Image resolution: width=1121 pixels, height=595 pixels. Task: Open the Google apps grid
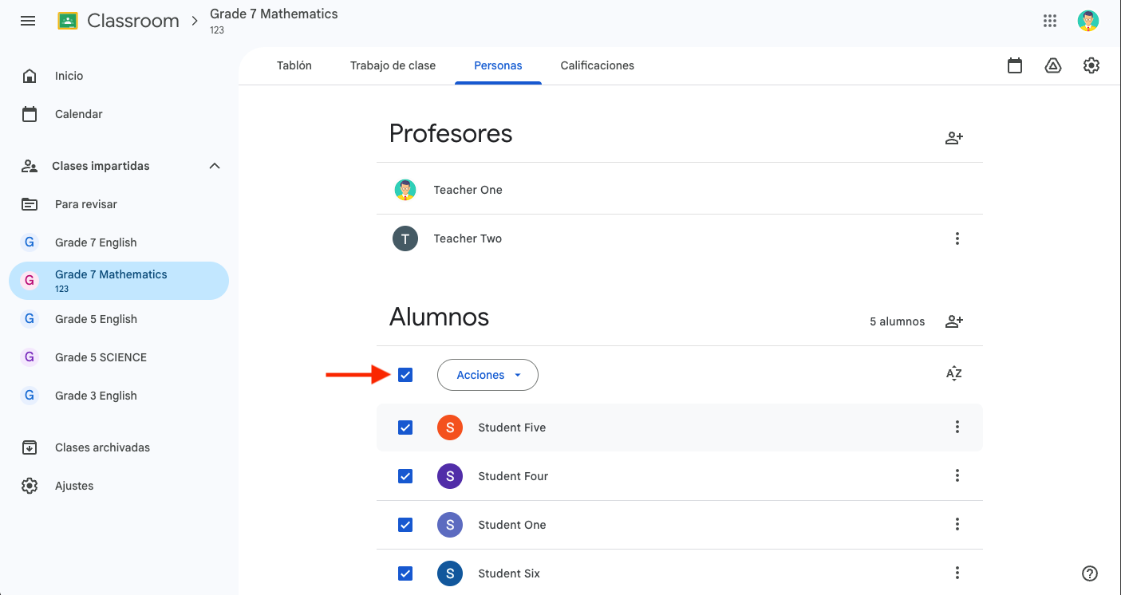point(1050,21)
